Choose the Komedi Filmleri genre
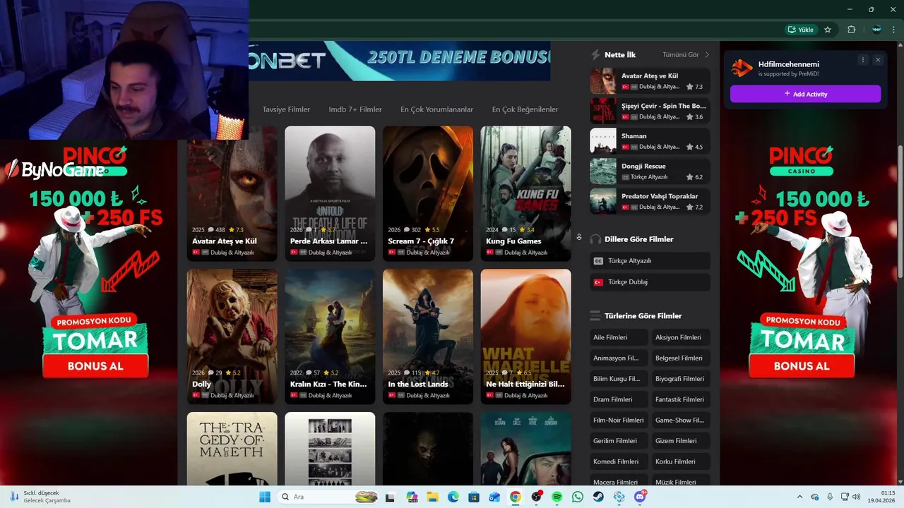 point(619,461)
